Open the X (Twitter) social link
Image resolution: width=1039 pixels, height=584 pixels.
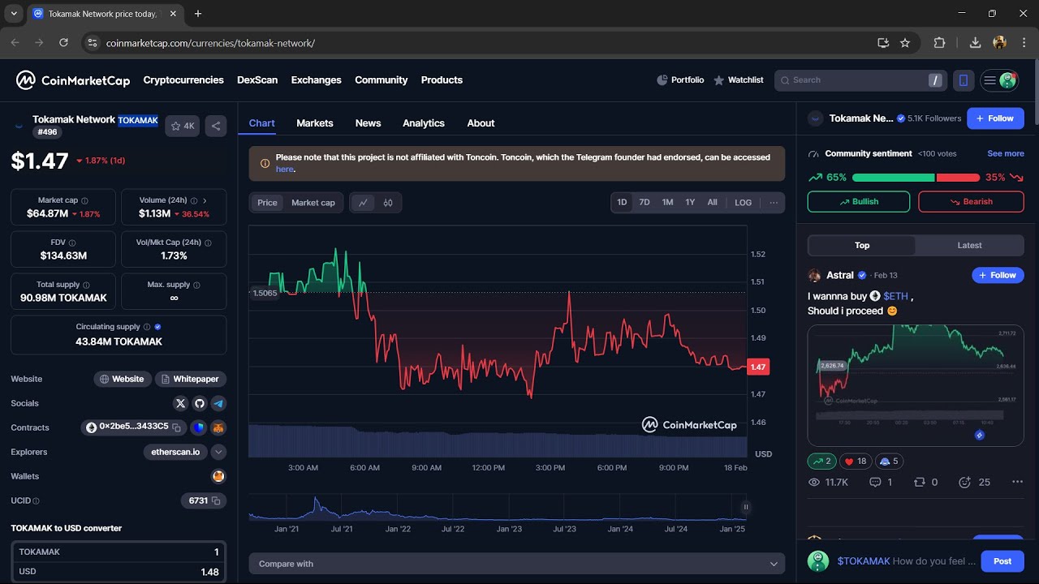(x=181, y=403)
